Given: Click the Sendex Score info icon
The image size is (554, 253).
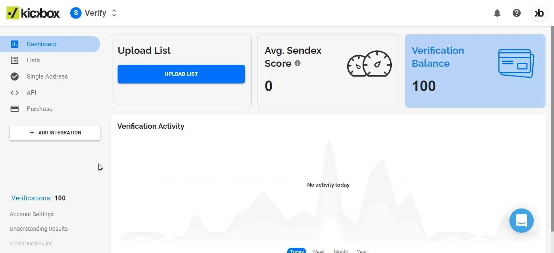Looking at the screenshot, I should coord(297,63).
